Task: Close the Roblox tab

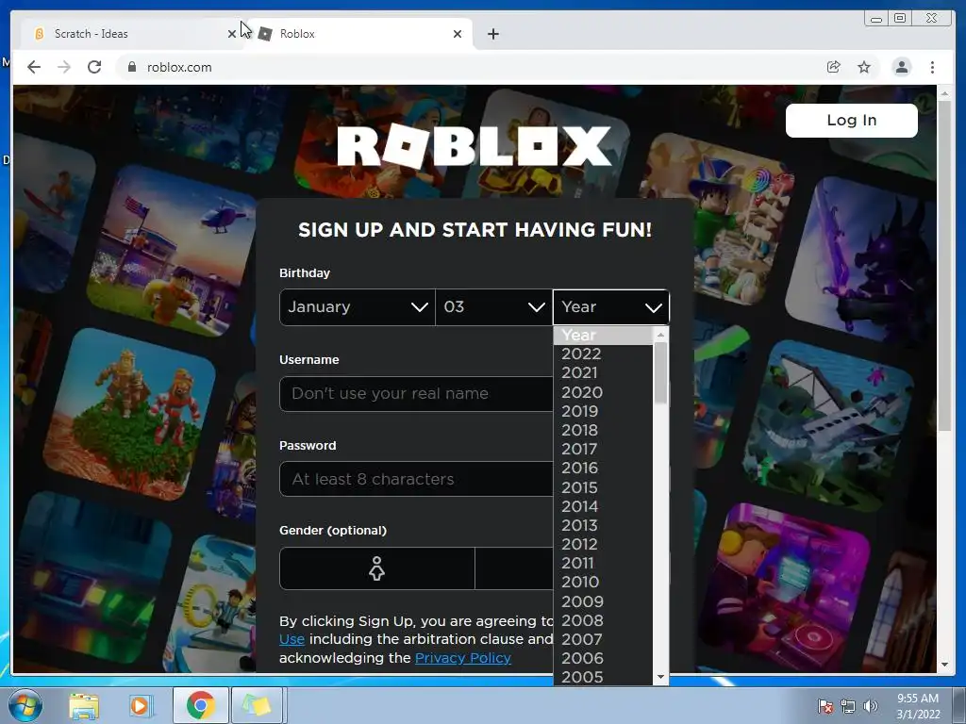Action: click(x=458, y=34)
